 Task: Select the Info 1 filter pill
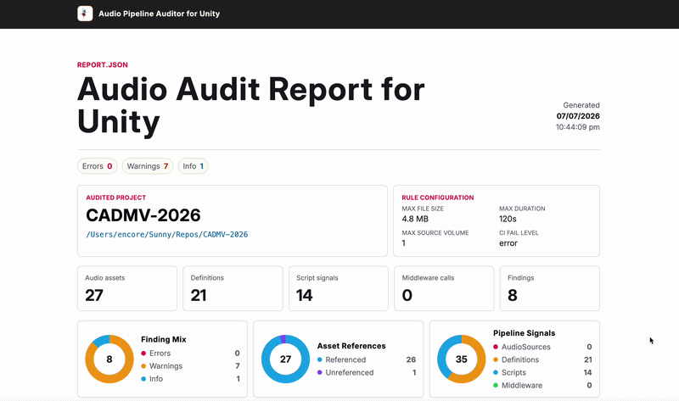tap(194, 166)
